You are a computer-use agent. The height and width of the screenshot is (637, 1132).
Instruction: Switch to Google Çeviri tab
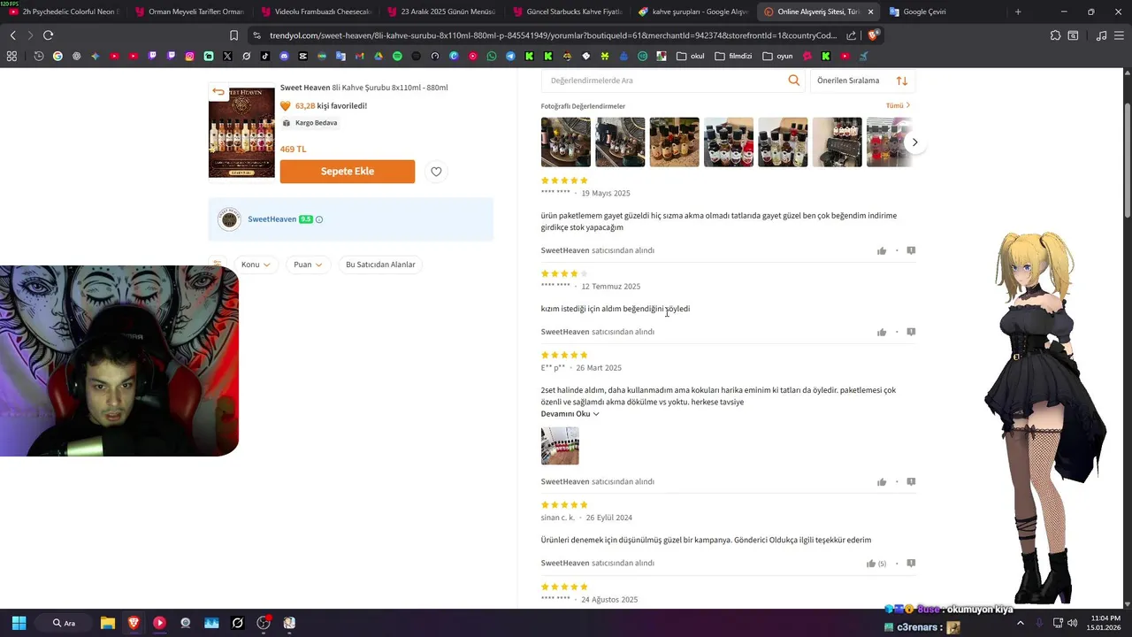pos(944,12)
